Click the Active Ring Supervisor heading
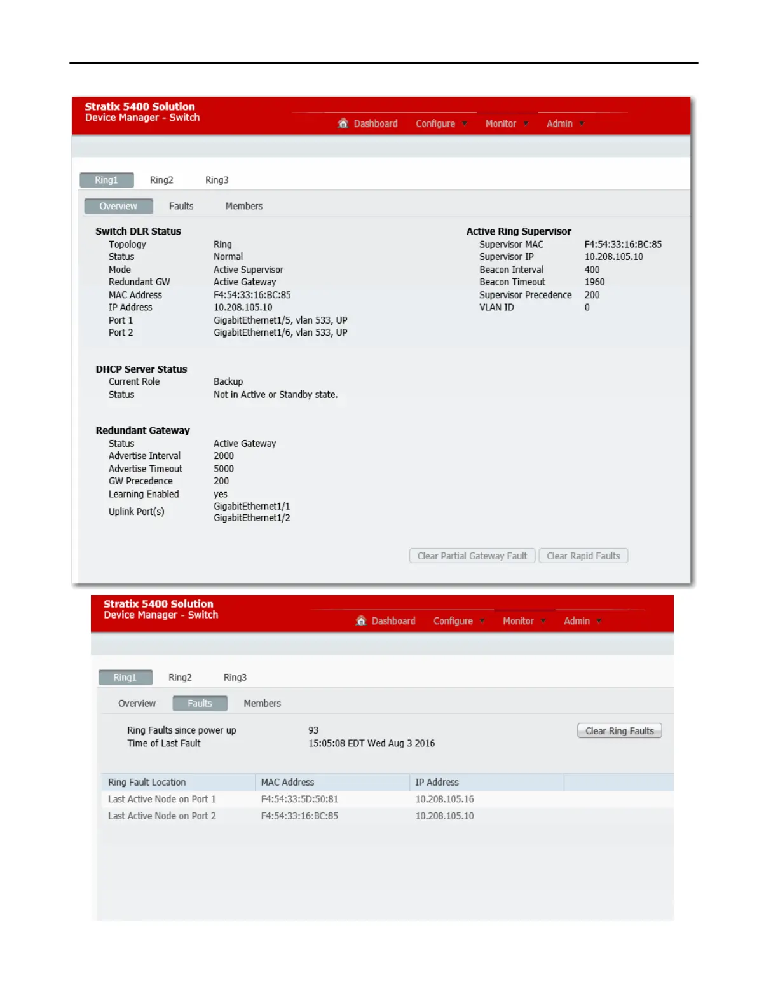The width and height of the screenshot is (778, 1007). (519, 231)
